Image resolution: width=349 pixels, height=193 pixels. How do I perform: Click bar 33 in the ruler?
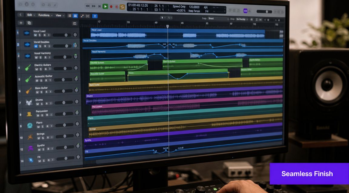pyautogui.click(x=128, y=22)
